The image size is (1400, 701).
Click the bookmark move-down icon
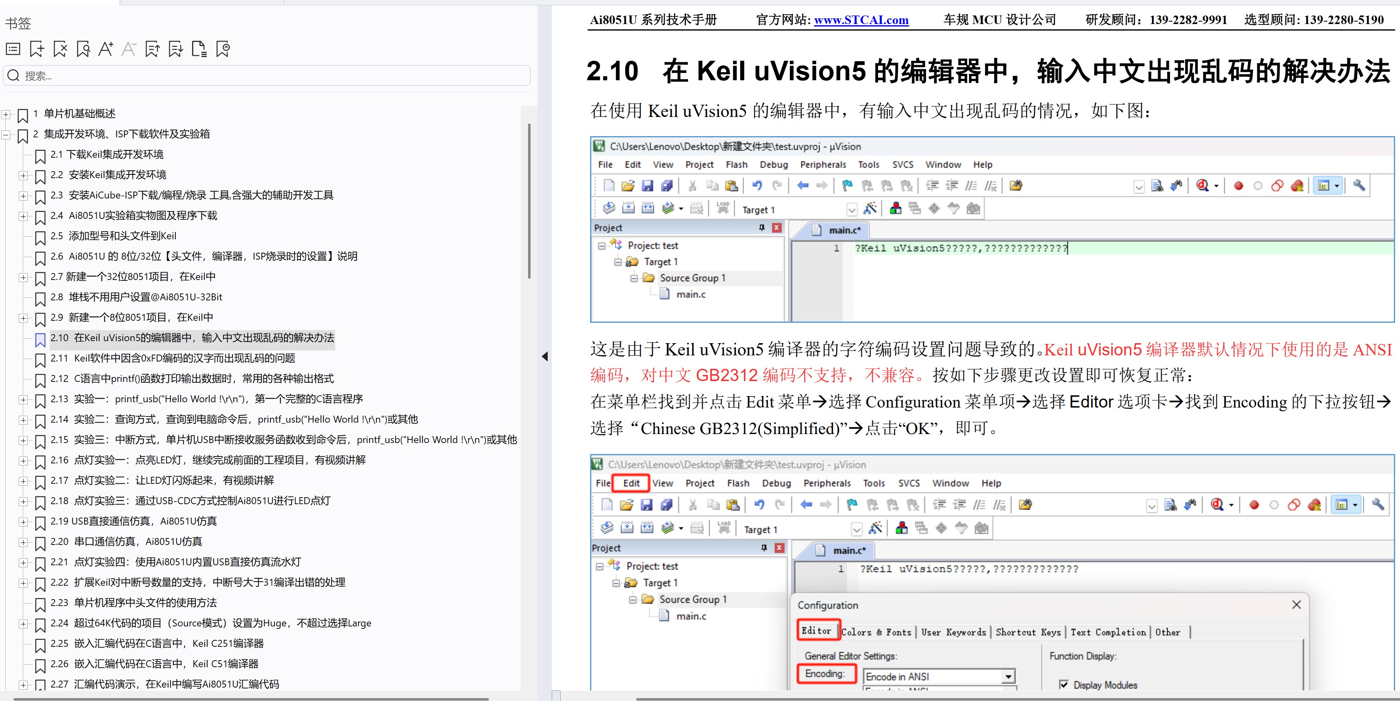(175, 49)
